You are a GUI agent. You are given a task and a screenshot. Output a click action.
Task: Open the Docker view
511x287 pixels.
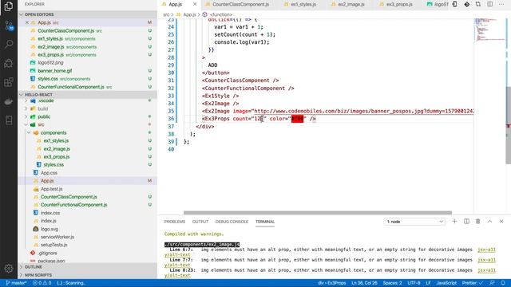click(x=9, y=101)
